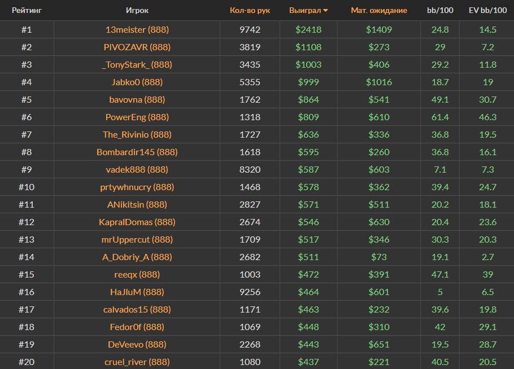Click the Рейтинг column header
The width and height of the screenshot is (514, 369).
tap(27, 10)
